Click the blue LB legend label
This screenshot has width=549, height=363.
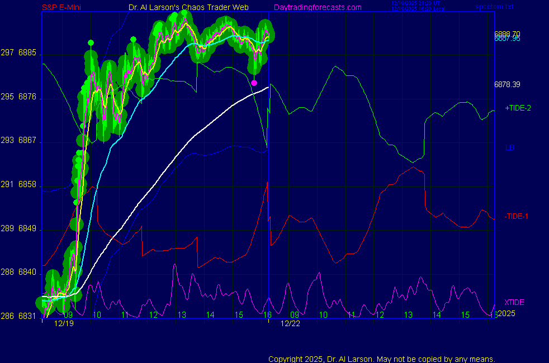[x=509, y=148]
